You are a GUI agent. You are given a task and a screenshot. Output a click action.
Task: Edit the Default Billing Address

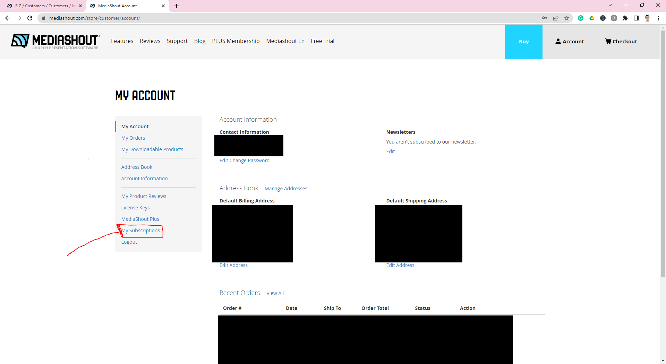pyautogui.click(x=233, y=265)
